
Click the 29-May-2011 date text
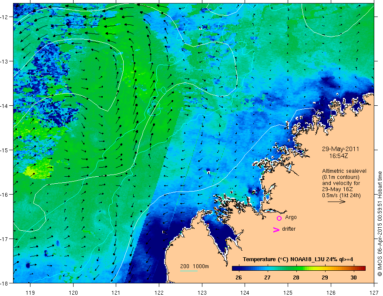tap(340, 149)
